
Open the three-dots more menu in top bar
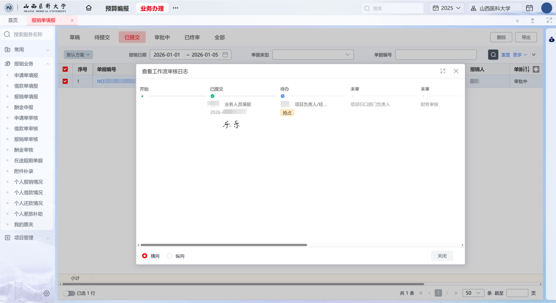(x=175, y=8)
